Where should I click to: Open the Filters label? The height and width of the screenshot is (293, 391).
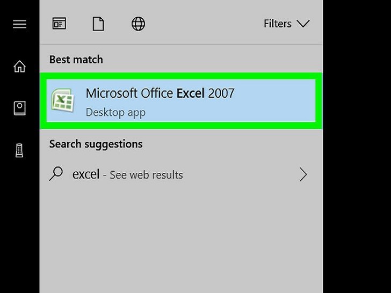tap(278, 24)
